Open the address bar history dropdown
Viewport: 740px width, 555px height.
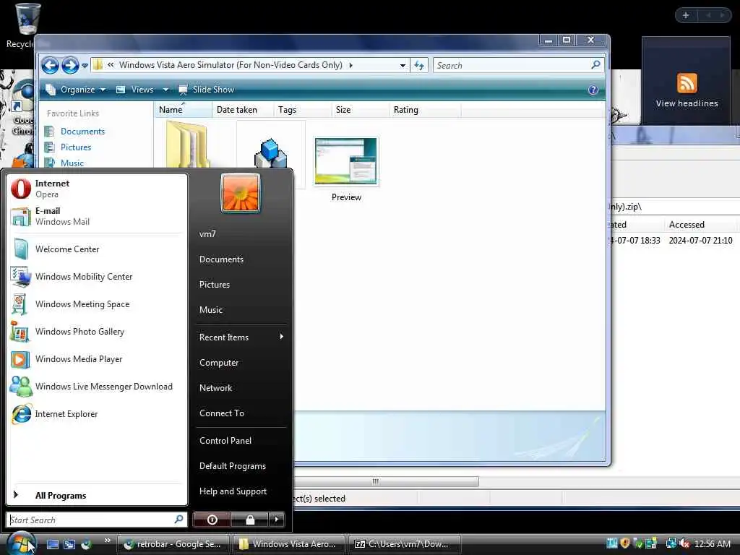pos(403,65)
